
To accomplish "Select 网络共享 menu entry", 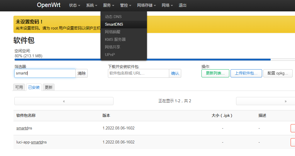I will coord(124,47).
